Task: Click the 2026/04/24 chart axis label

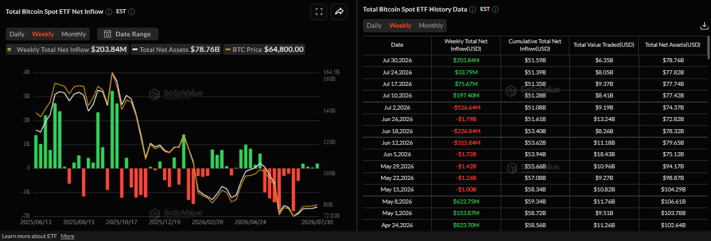Action: click(251, 221)
